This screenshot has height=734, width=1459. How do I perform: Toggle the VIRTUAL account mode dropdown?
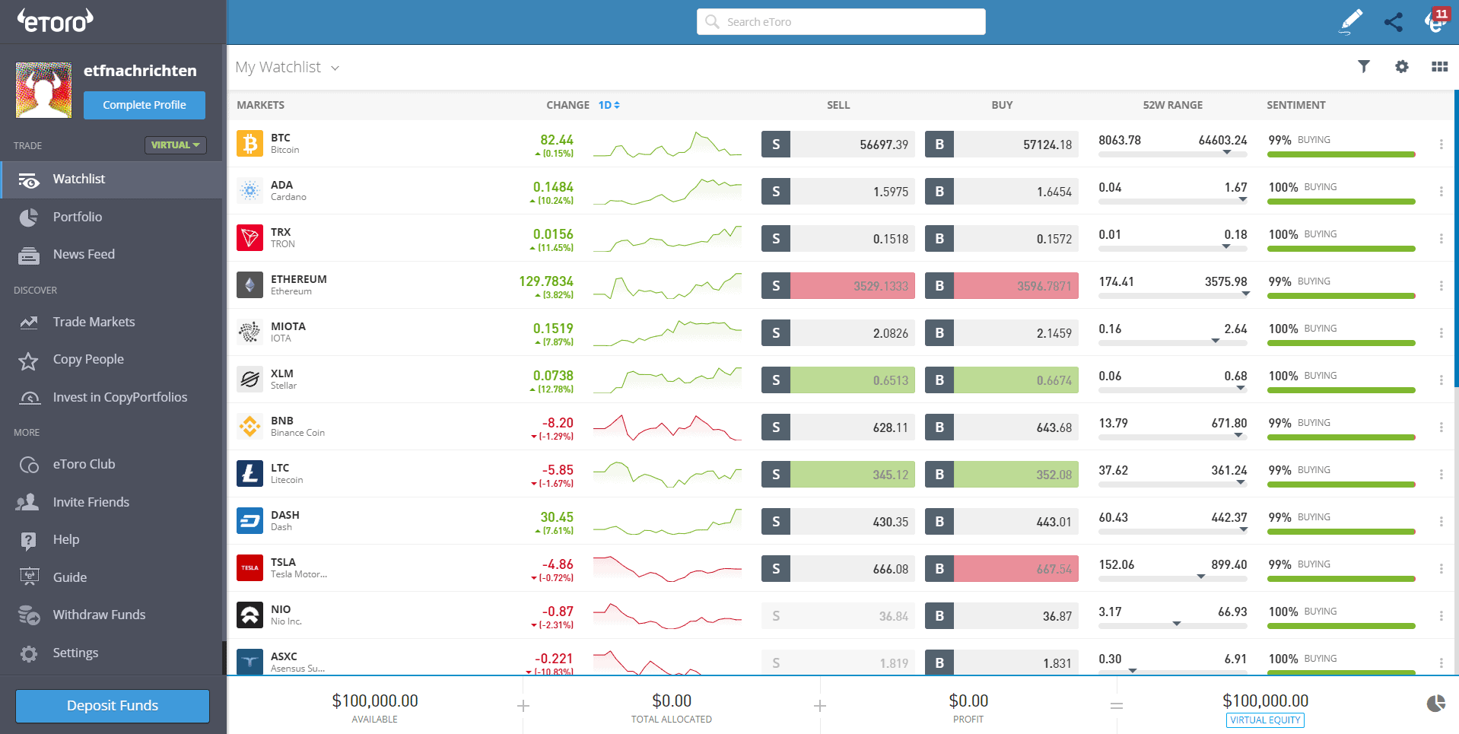[176, 145]
